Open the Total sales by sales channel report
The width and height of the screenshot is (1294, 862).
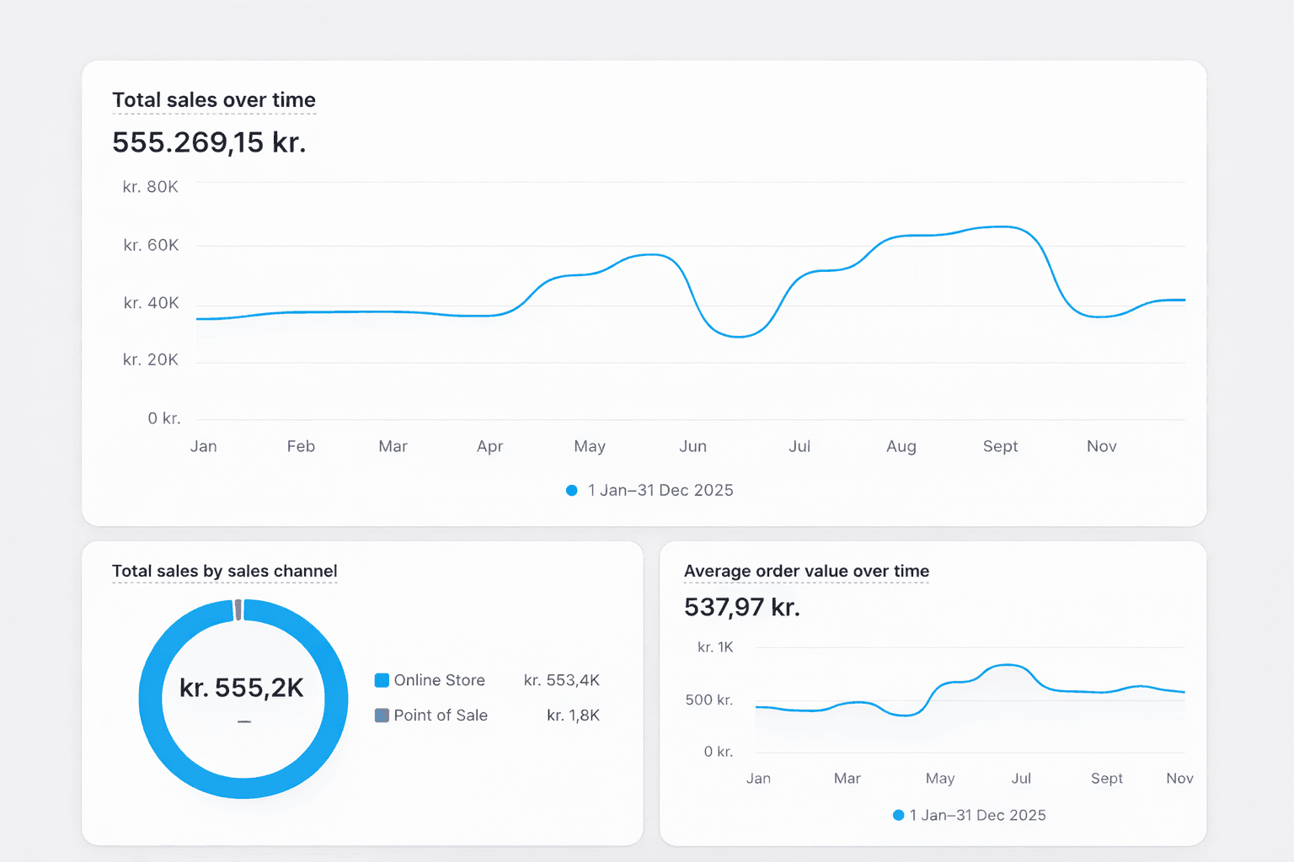pos(224,571)
